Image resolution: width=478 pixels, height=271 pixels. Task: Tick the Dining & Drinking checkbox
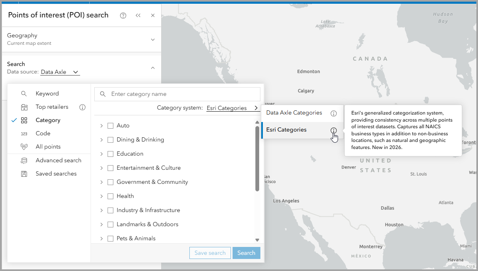pyautogui.click(x=110, y=140)
